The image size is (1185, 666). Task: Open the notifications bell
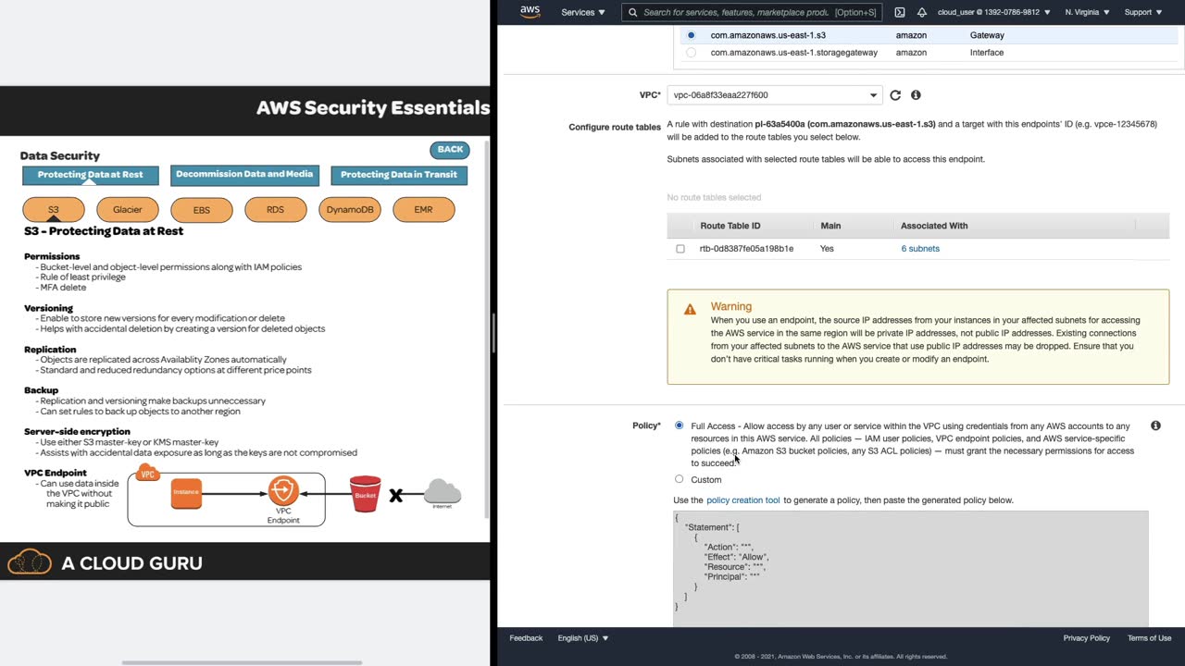point(922,12)
